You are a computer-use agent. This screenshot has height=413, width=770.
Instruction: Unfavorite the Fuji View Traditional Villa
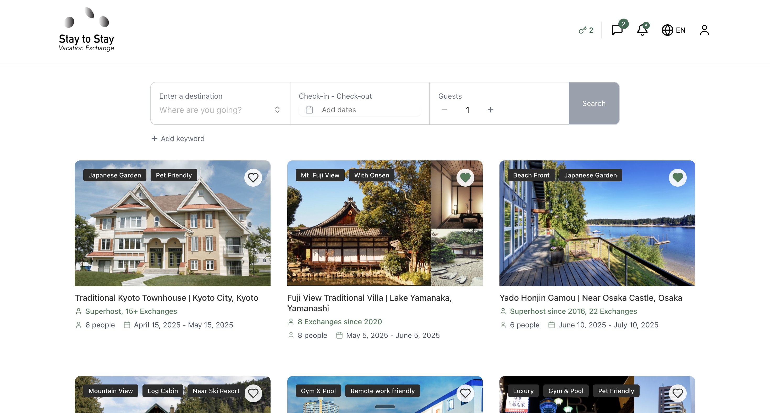point(465,178)
